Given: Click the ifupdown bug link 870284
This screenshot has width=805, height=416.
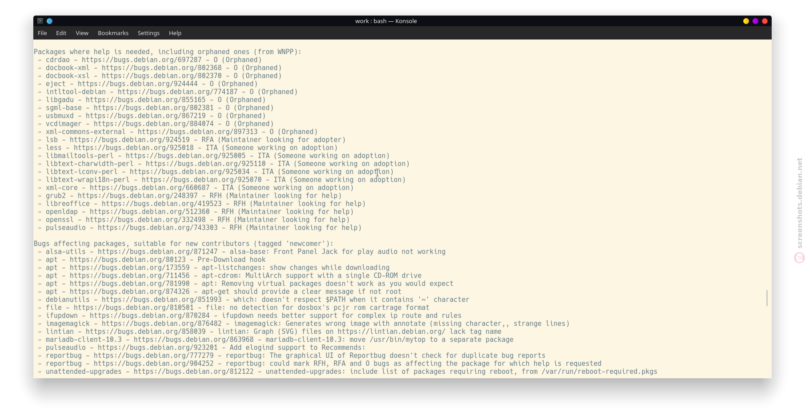Looking at the screenshot, I should click(x=150, y=316).
